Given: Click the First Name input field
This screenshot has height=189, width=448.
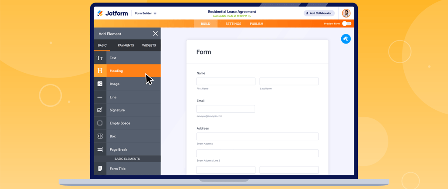Looking at the screenshot, I should click(226, 81).
